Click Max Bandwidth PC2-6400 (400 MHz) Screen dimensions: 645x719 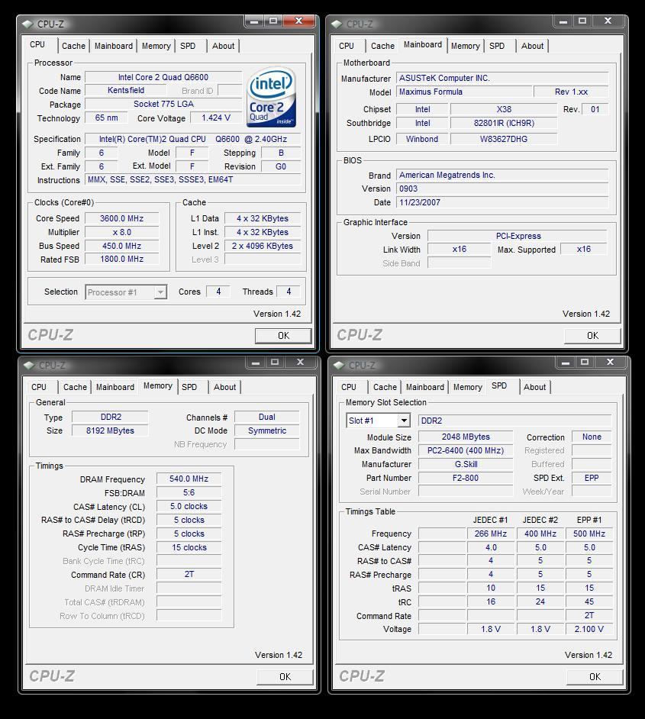pyautogui.click(x=466, y=450)
